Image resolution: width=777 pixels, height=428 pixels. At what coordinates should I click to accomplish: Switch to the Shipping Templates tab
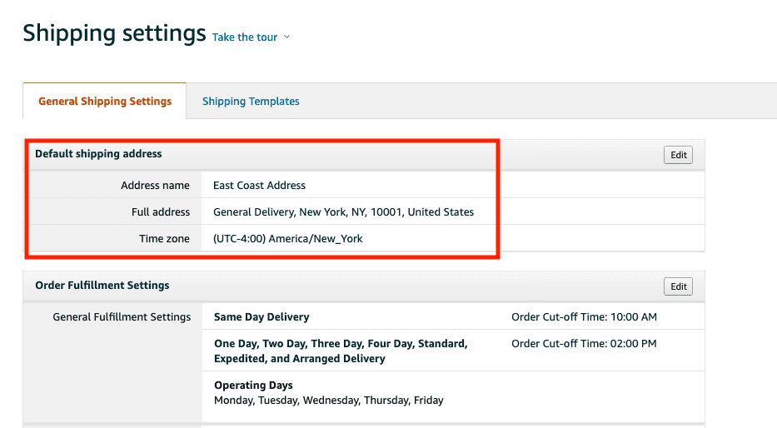[x=251, y=102]
